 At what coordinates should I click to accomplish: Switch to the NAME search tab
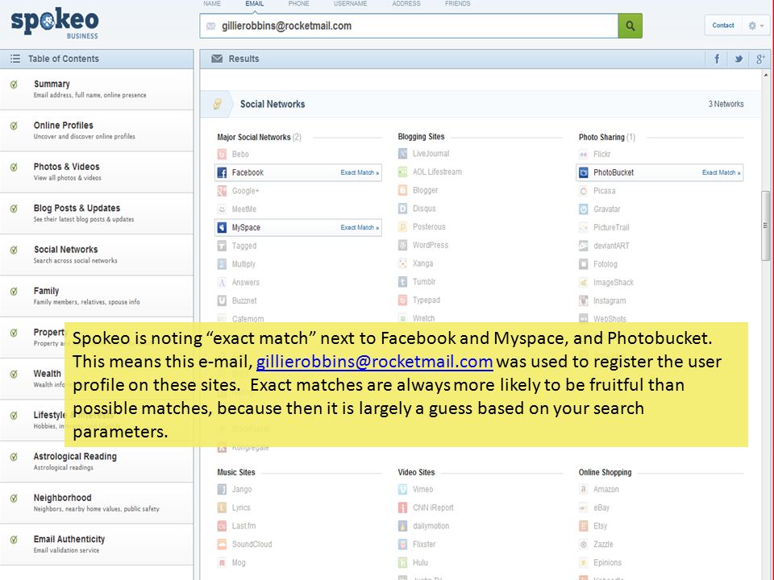(x=212, y=3)
